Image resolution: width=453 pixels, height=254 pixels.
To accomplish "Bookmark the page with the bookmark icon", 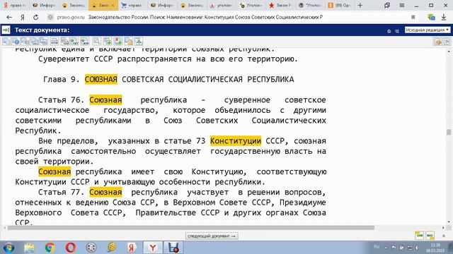I will tap(413, 17).
